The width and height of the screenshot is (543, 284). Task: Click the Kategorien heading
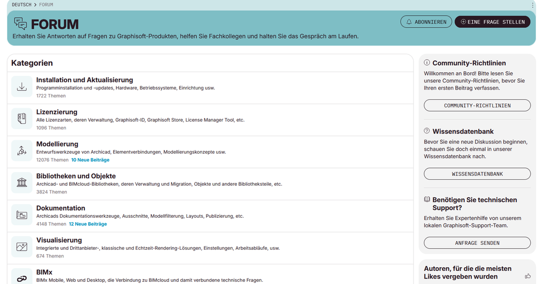point(32,63)
